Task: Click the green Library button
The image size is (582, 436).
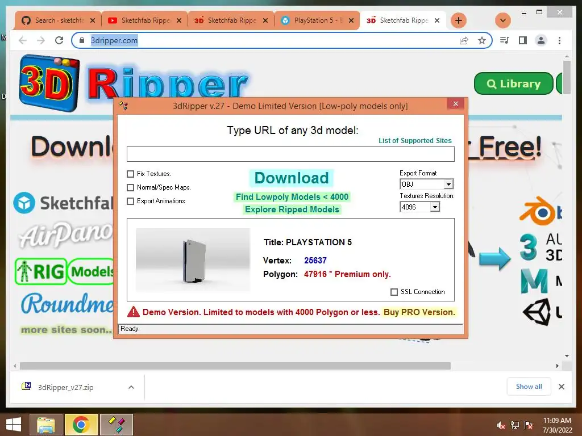Action: pyautogui.click(x=514, y=84)
